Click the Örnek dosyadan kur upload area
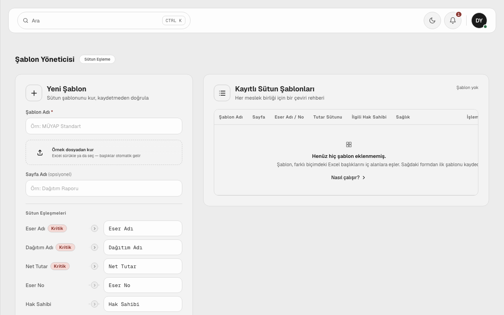The height and width of the screenshot is (315, 504). point(104,152)
